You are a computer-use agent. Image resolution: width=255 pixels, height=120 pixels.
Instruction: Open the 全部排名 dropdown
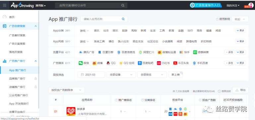(x=152, y=75)
